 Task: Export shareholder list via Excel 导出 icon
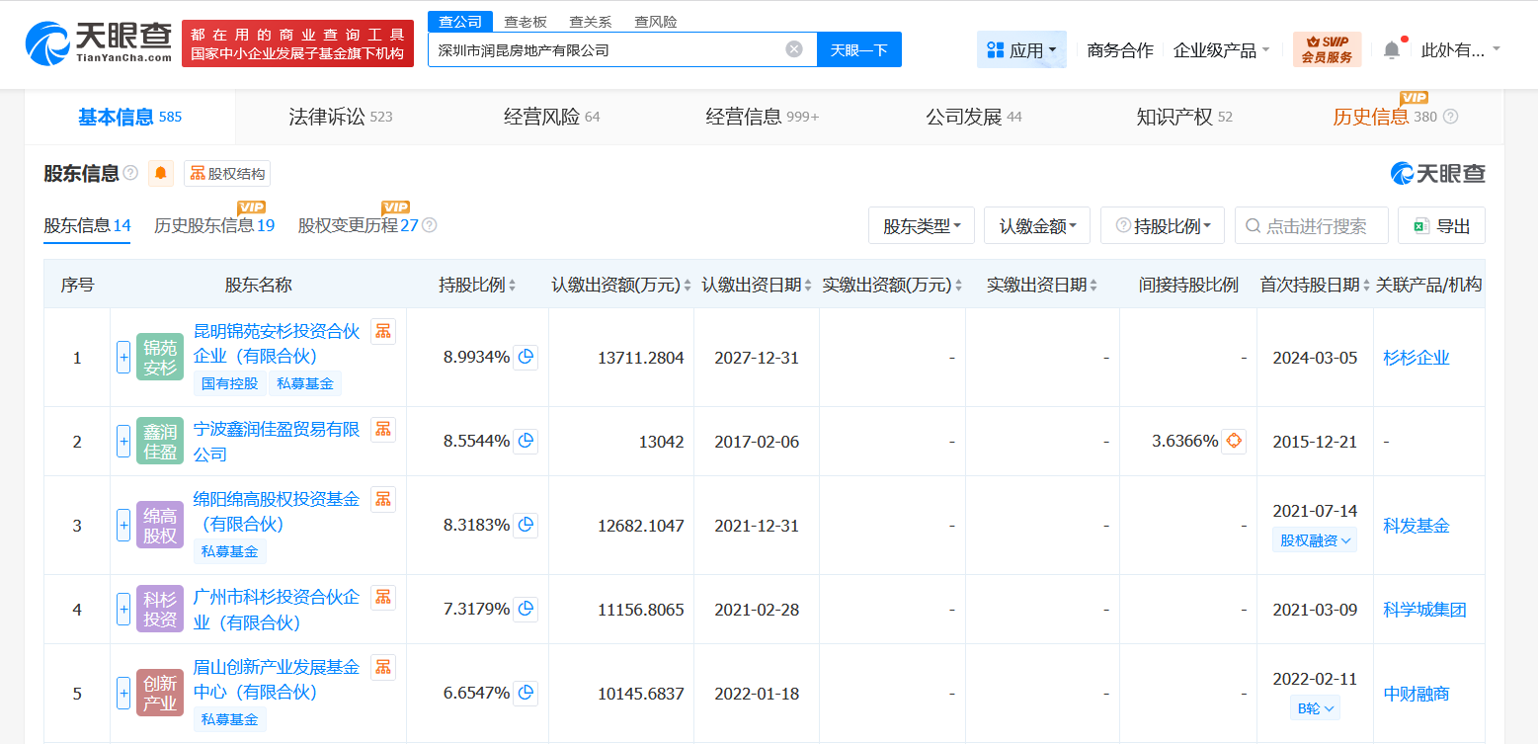point(1440,224)
